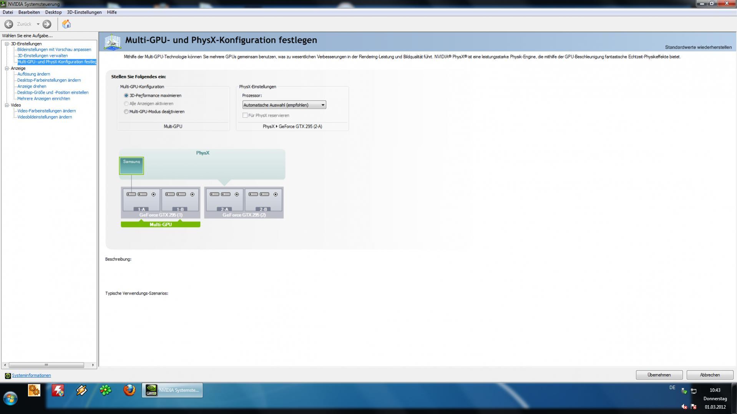Screen dimensions: 737x414
Task: Open Auflösung ändern
Action: click(x=33, y=74)
